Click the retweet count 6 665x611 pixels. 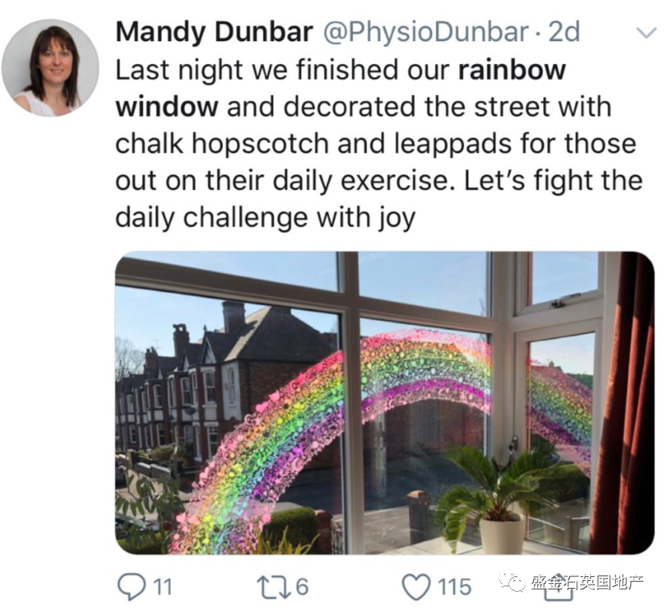click(301, 587)
